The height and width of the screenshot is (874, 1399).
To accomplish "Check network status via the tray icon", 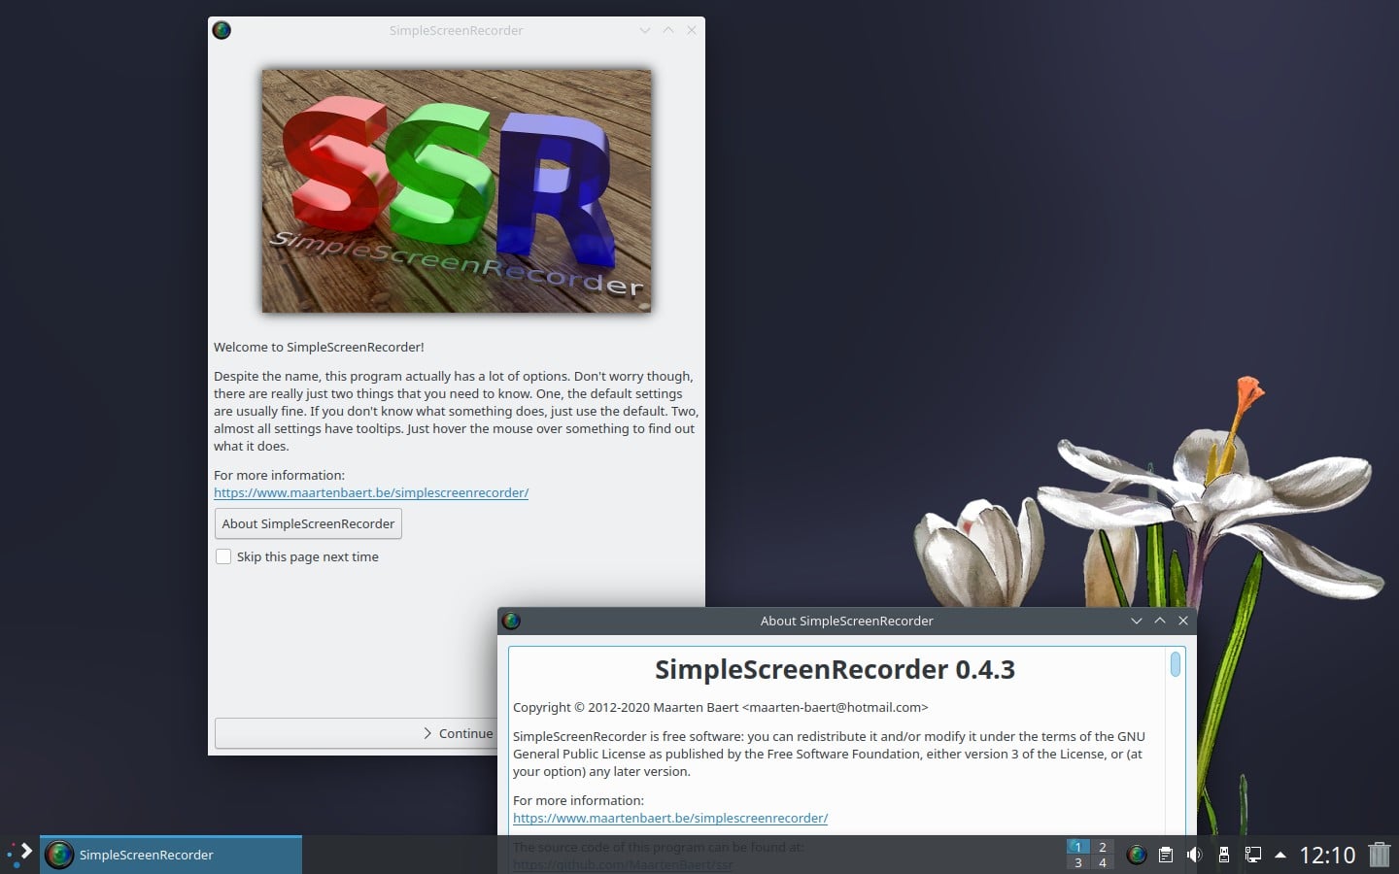I will click(x=1253, y=855).
